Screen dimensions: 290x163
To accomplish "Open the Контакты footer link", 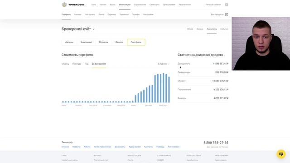I will tap(149, 147).
